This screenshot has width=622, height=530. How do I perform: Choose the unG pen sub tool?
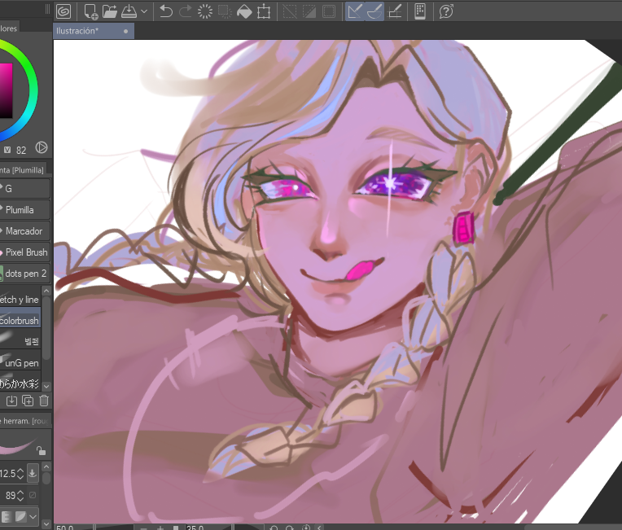[x=20, y=361]
